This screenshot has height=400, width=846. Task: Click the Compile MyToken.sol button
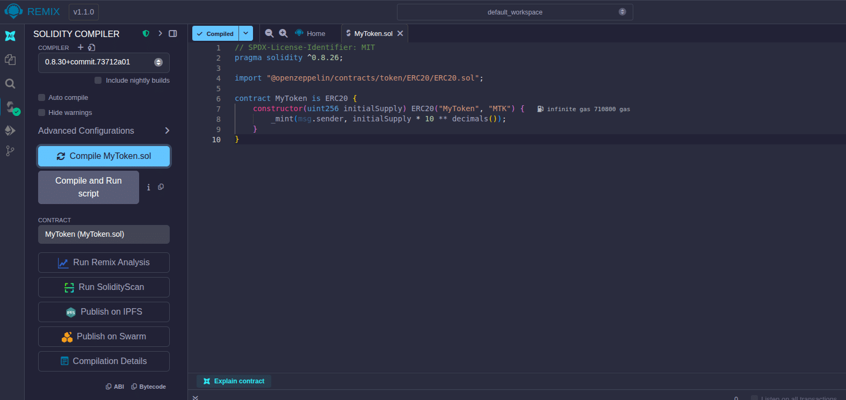coord(104,156)
